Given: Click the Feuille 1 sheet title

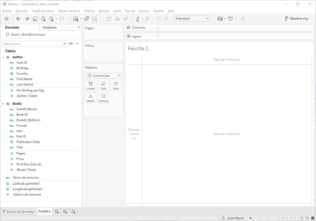Looking at the screenshot, I should pyautogui.click(x=138, y=48).
